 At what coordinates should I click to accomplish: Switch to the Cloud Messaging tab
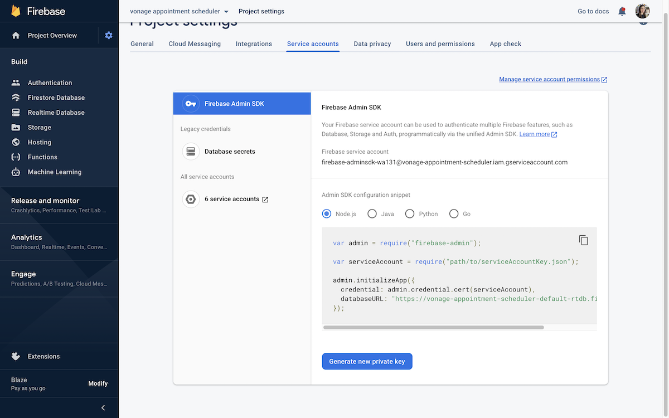pos(195,43)
